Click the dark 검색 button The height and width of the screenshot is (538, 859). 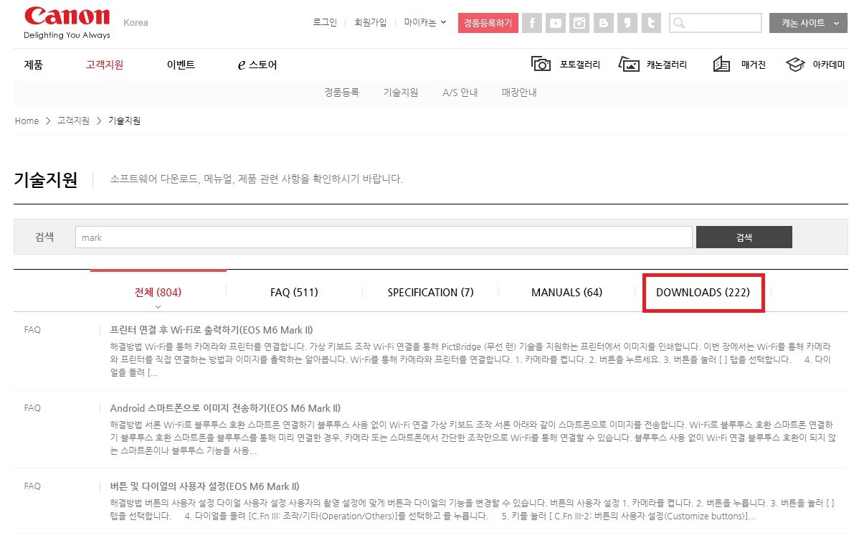pyautogui.click(x=744, y=237)
